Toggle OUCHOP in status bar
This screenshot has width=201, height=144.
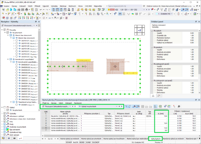point(96,142)
